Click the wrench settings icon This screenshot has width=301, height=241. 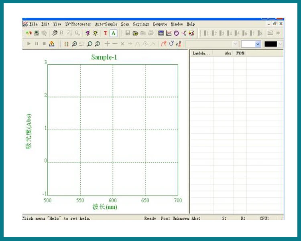(55, 33)
